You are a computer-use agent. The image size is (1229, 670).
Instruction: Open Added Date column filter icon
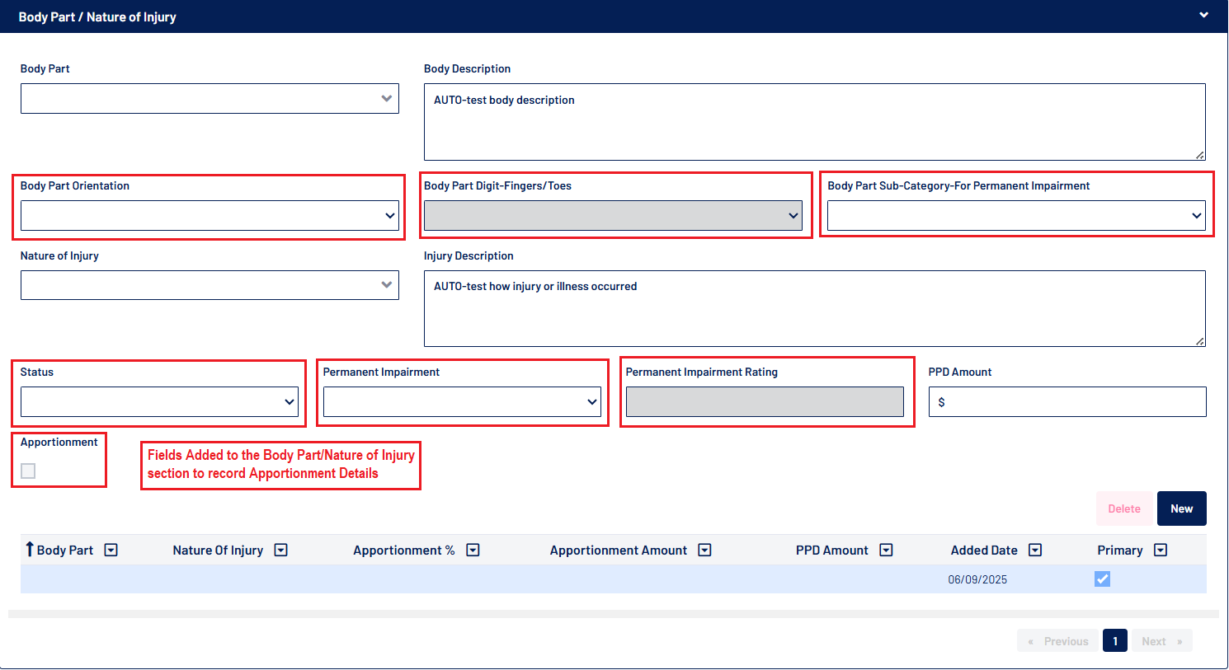[x=1035, y=551]
